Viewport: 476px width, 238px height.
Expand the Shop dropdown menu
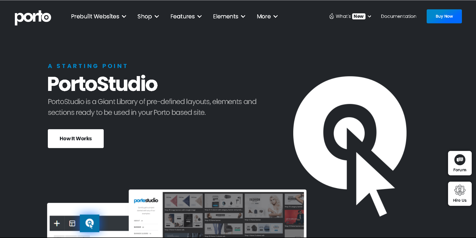tap(148, 17)
